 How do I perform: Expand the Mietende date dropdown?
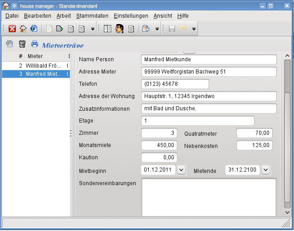[x=266, y=170]
